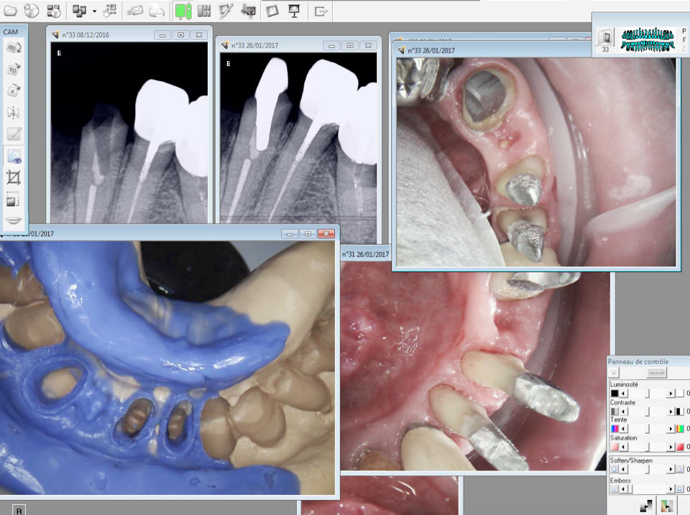Select the crop tool in CAM palette

point(13,177)
